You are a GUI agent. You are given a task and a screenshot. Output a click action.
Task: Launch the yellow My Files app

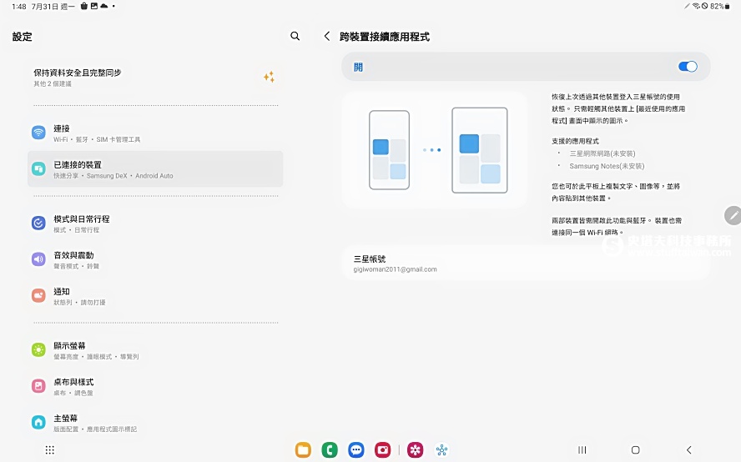tap(303, 449)
